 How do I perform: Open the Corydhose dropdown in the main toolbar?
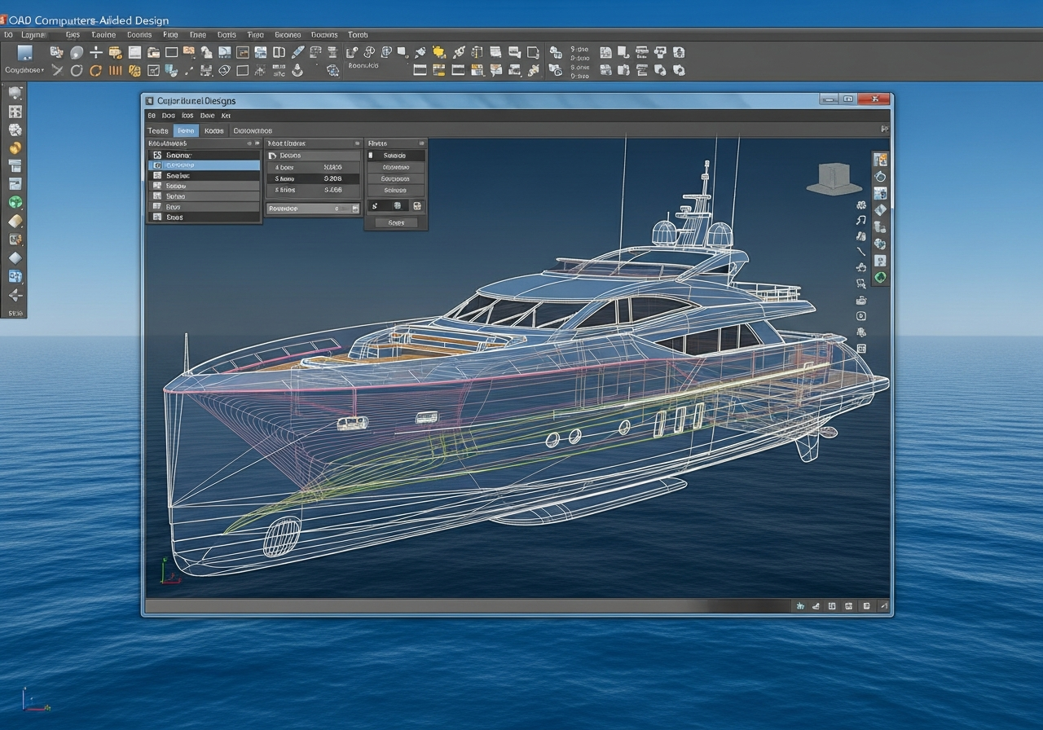click(25, 70)
